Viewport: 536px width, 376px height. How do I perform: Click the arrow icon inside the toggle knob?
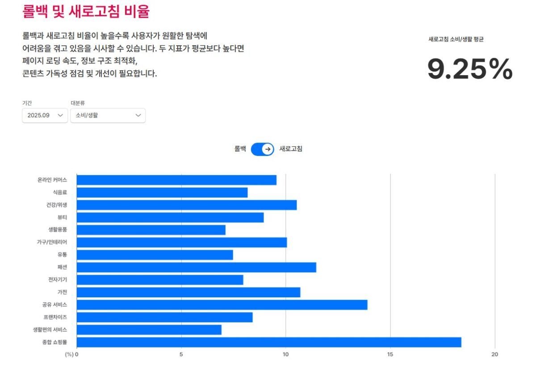coord(268,149)
